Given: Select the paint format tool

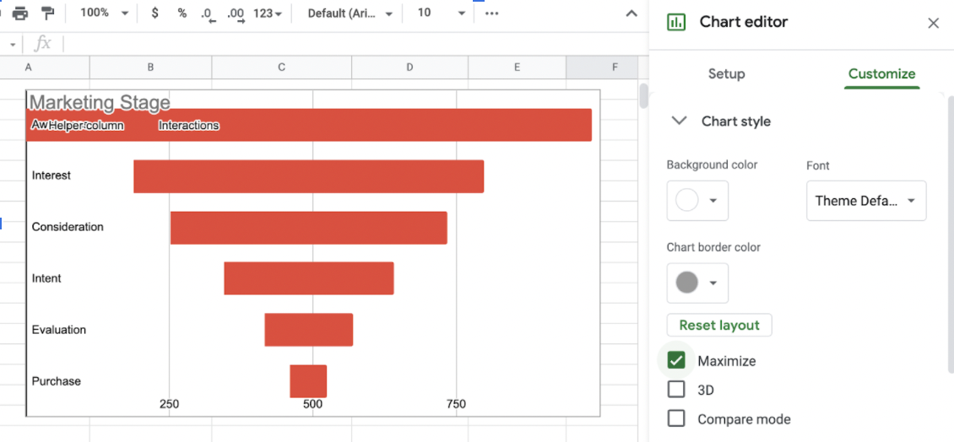Looking at the screenshot, I should click(47, 13).
